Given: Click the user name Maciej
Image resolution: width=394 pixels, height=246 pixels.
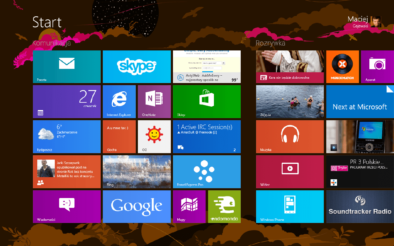Looking at the screenshot, I should 358,19.
